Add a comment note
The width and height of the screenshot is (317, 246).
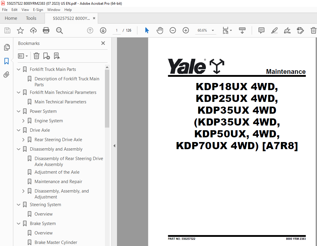(x=261, y=30)
